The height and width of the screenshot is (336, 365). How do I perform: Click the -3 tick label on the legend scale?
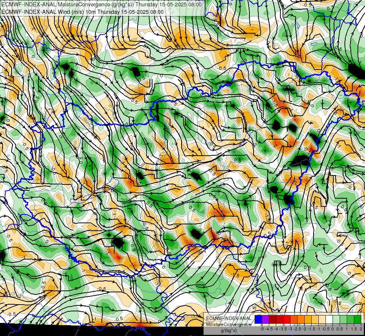(x=290, y=329)
